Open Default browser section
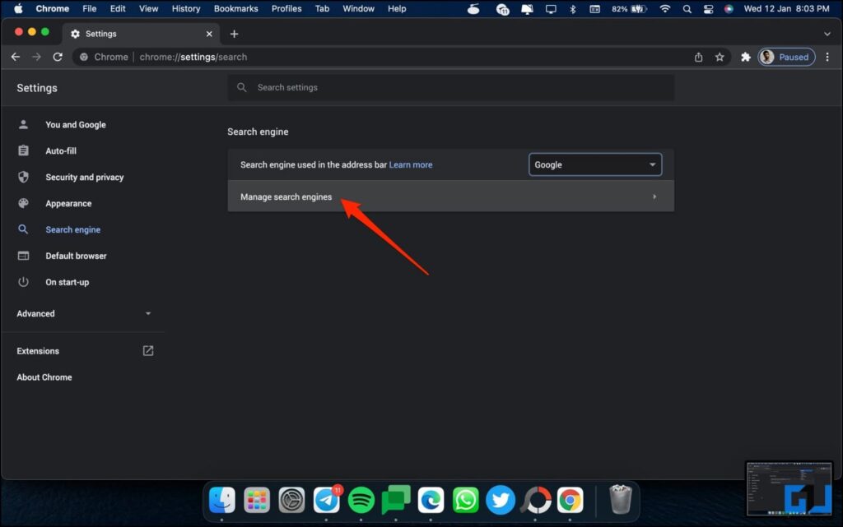Viewport: 843px width, 527px height. pos(76,256)
